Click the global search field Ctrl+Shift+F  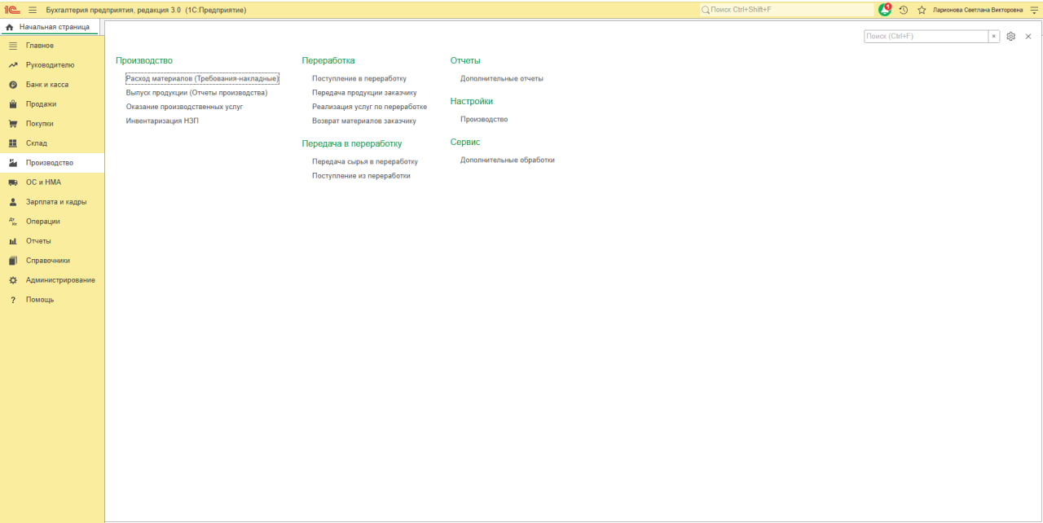(x=787, y=10)
